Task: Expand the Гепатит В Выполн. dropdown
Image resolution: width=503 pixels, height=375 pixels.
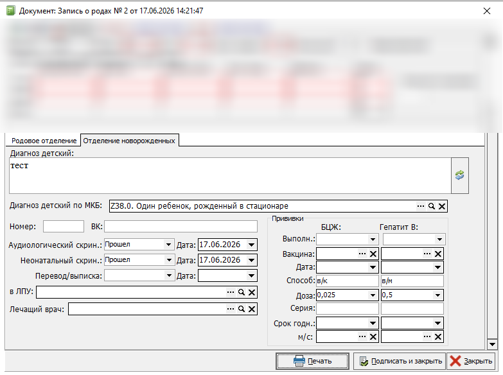Action: click(x=439, y=240)
